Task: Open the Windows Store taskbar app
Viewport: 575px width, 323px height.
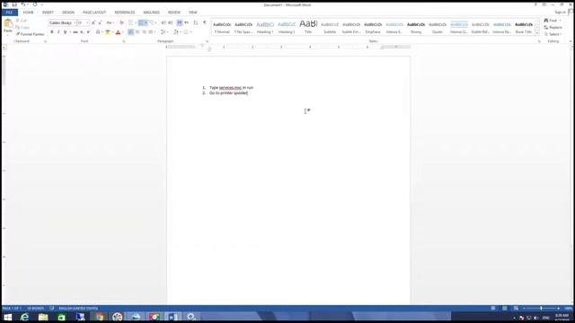Action: 62,317
